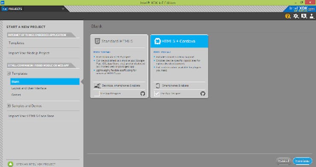Click the app icon in the title bar
The height and width of the screenshot is (167, 316).
pyautogui.click(x=3, y=3)
